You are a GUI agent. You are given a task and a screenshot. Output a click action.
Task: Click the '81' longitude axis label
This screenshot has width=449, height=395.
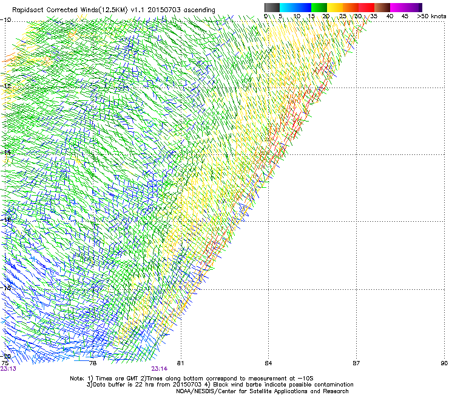[180, 363]
